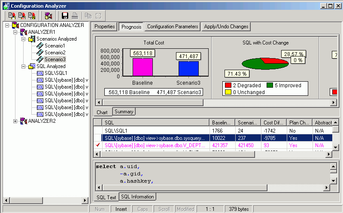The image size is (343, 213).
Task: Open the Properties tab button
Action: pos(104,27)
